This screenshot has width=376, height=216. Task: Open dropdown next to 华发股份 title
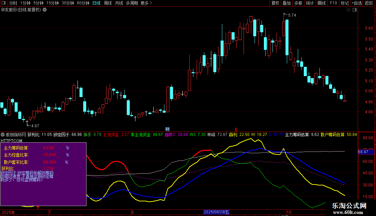point(45,10)
